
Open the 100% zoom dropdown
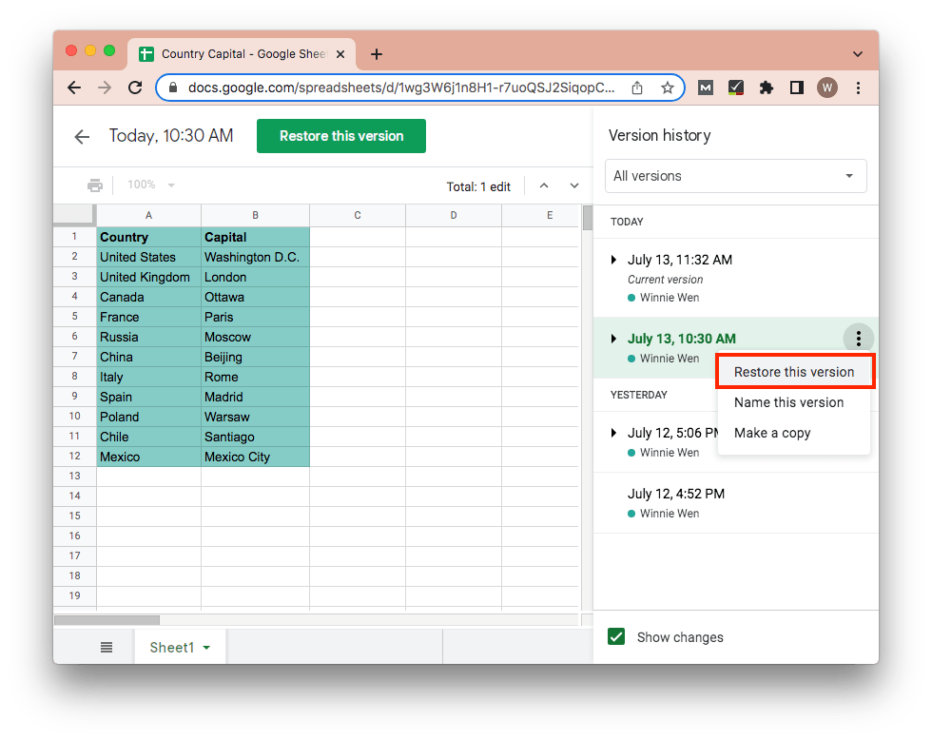coord(152,185)
